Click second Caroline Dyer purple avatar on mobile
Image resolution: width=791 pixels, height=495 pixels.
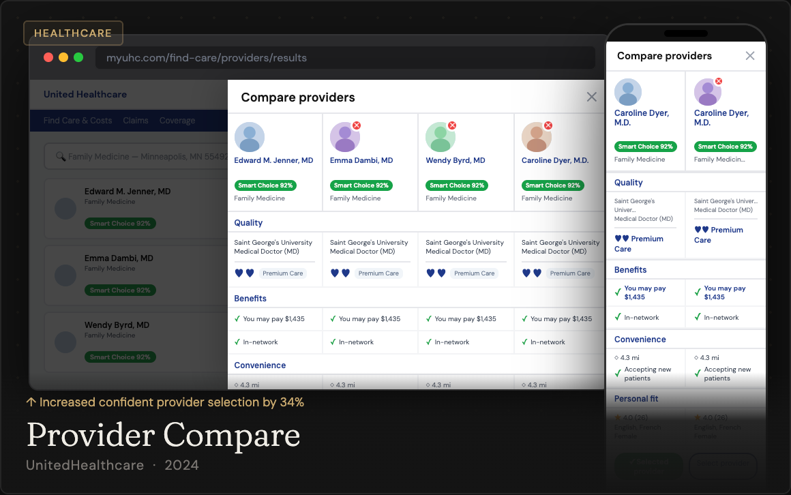point(707,92)
